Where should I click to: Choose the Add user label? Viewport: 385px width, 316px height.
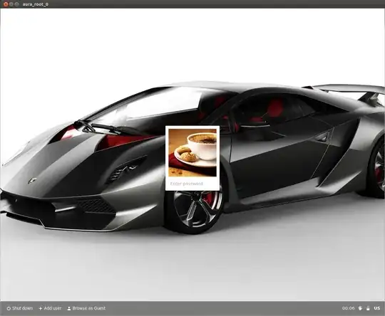53,308
